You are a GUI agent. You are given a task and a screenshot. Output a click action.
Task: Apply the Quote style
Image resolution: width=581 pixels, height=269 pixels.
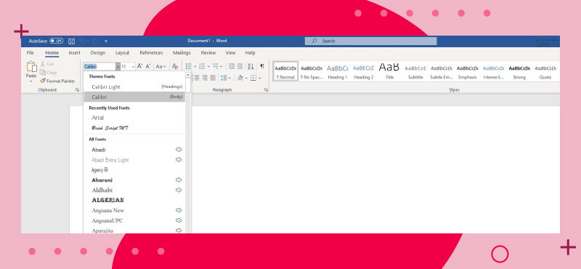pyautogui.click(x=545, y=71)
